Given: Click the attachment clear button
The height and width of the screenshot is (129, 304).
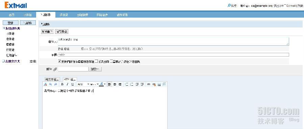Looking at the screenshot, I should 95,69.
